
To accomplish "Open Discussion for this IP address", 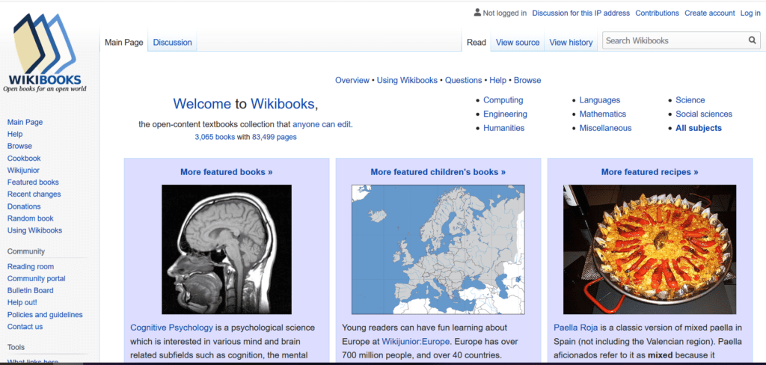I will point(580,13).
